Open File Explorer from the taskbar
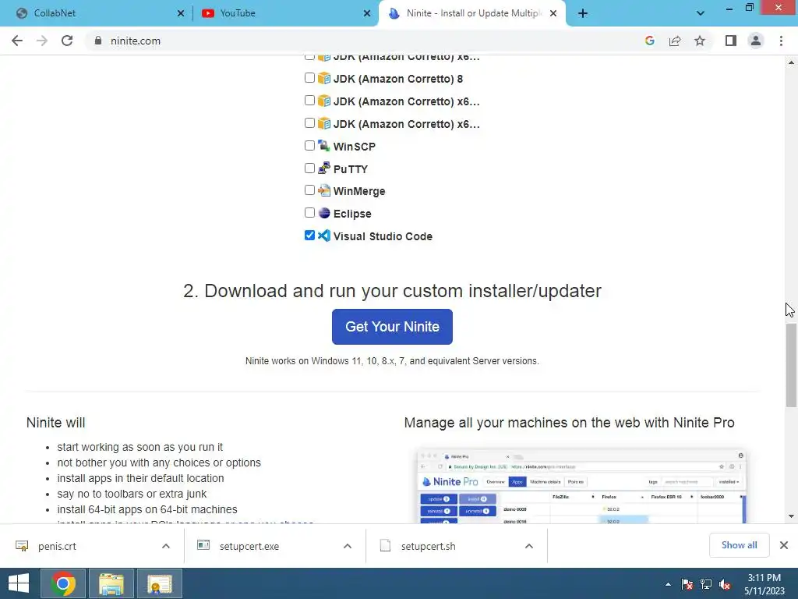Viewport: 798px width, 599px height. pyautogui.click(x=111, y=583)
